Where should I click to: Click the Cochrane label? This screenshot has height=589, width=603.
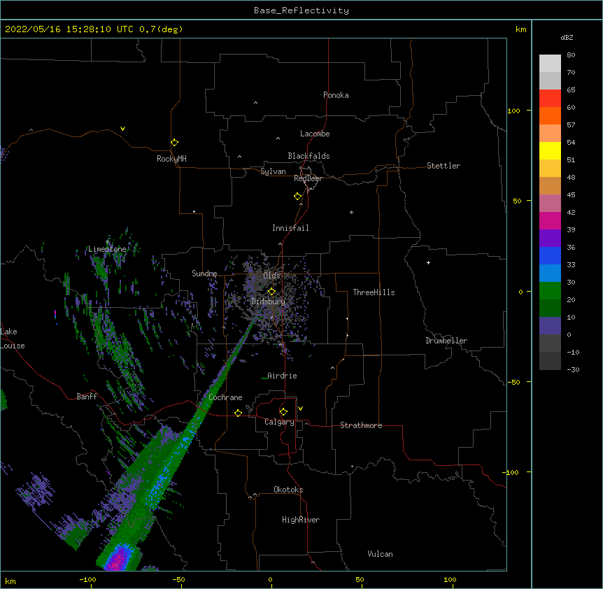coord(225,397)
